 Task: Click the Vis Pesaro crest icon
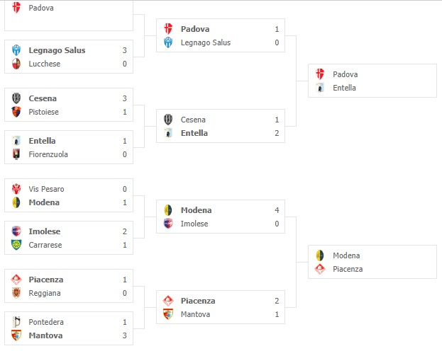click(16, 189)
